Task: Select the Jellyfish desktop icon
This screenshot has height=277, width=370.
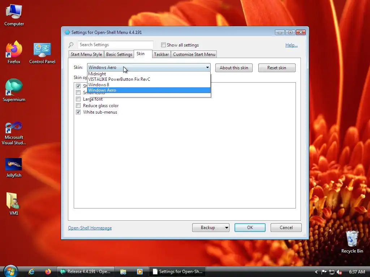Action: tap(14, 168)
